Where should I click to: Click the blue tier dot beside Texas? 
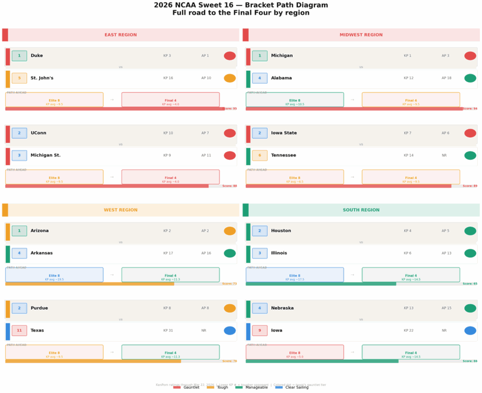click(230, 331)
